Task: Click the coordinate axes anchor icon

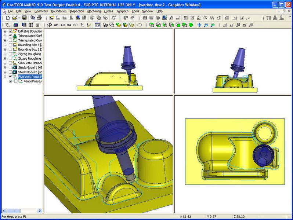Action: (50, 25)
